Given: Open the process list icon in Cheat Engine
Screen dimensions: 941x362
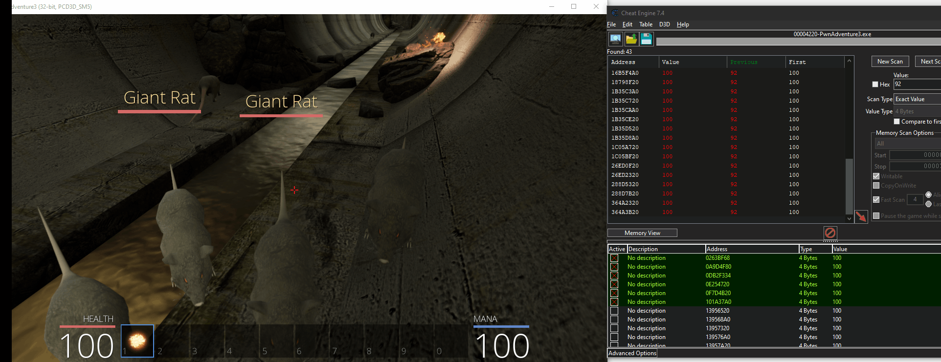Looking at the screenshot, I should (615, 39).
